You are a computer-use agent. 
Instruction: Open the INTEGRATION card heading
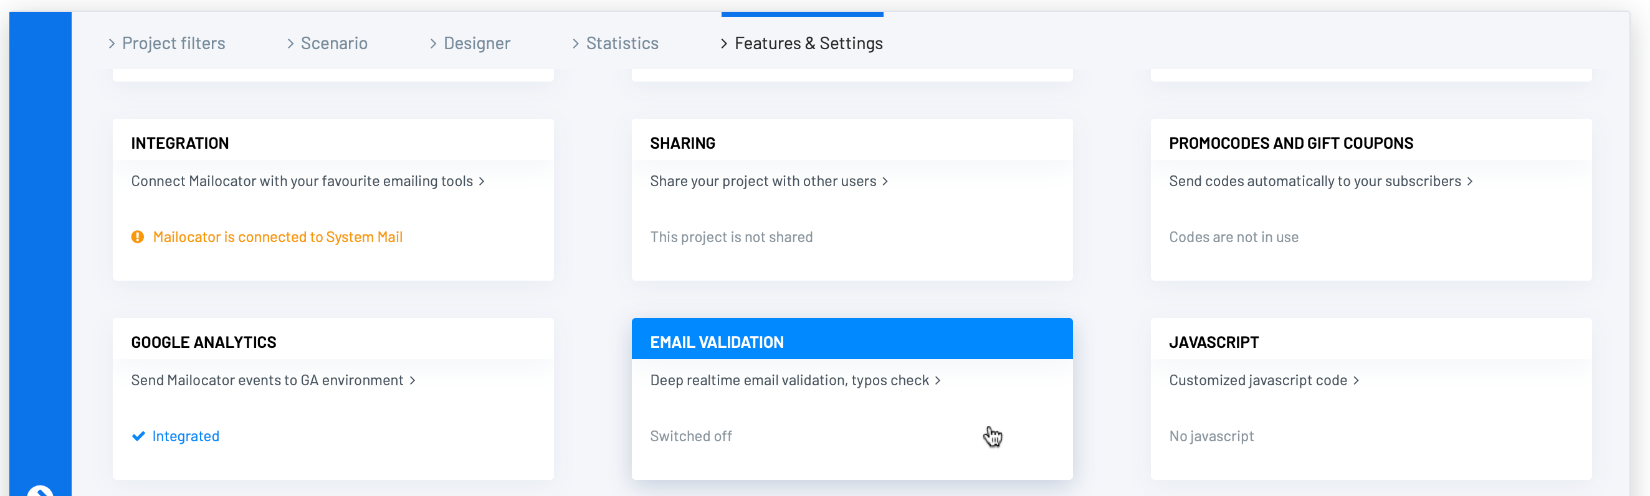pos(180,143)
